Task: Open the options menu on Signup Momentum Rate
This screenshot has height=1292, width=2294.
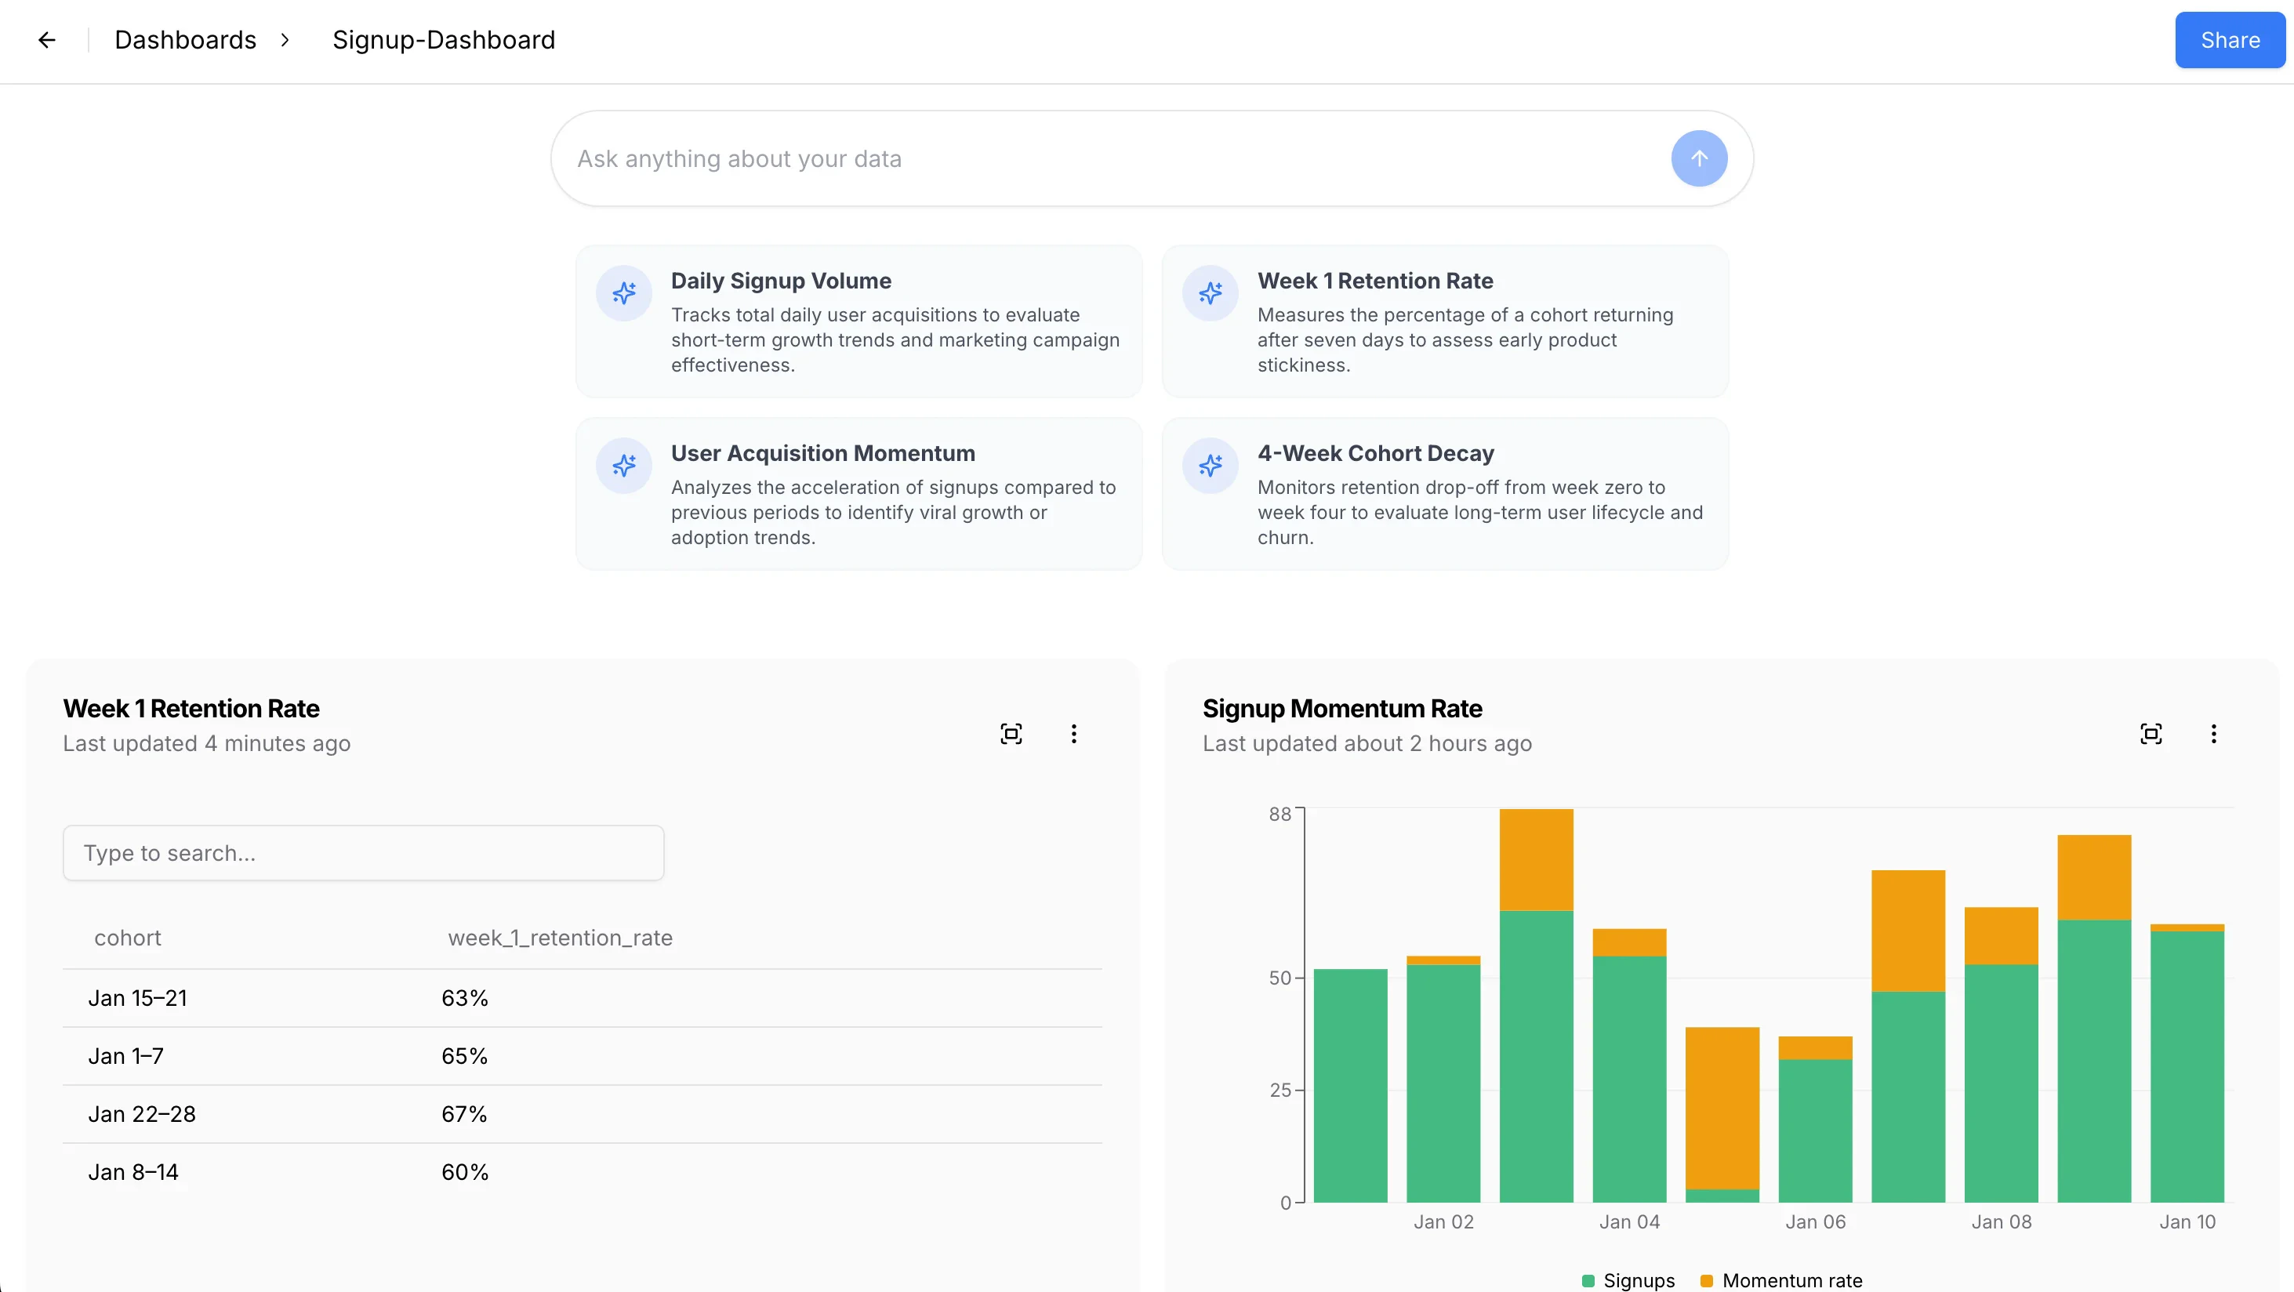Action: [x=2214, y=733]
